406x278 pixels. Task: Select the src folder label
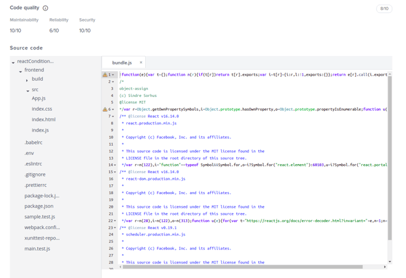[x=35, y=90]
